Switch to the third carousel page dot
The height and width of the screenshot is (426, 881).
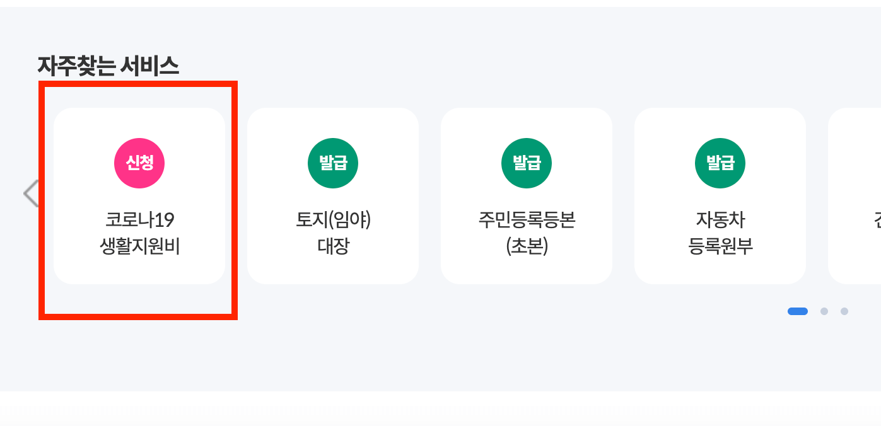844,311
